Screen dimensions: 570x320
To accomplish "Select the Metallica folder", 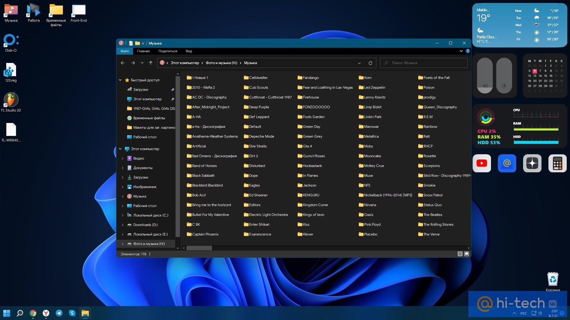I will 369,136.
